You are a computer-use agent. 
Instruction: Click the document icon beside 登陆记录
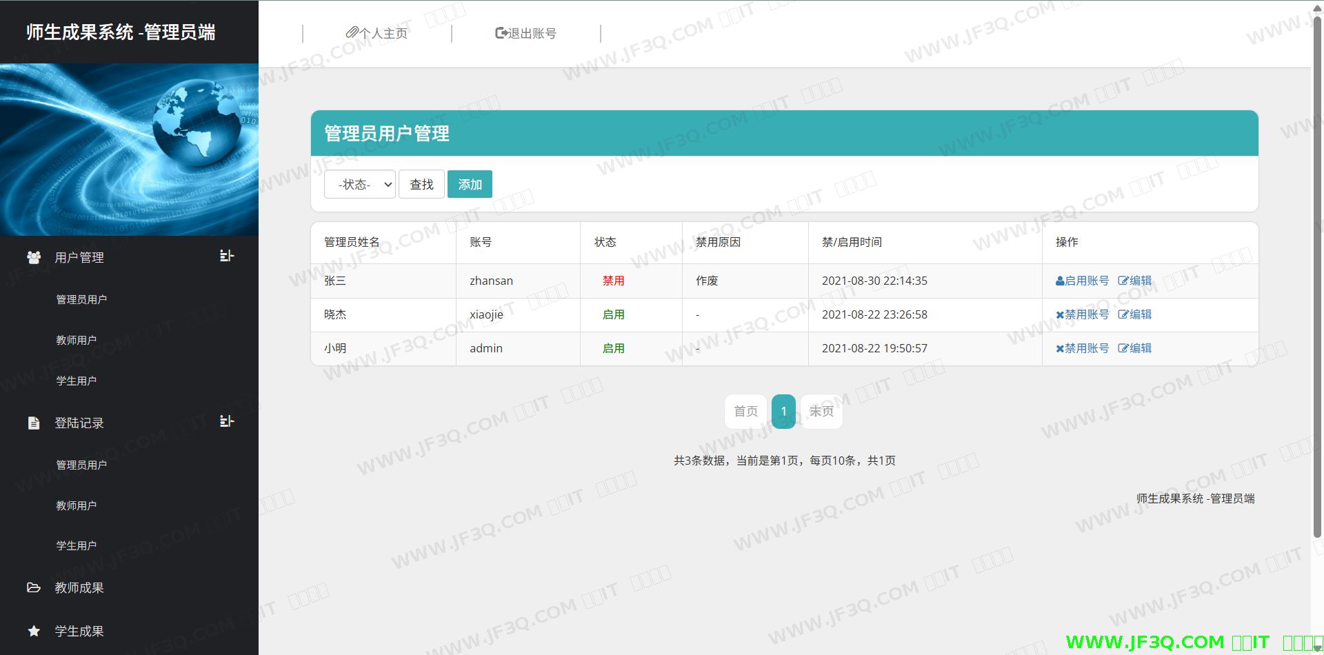[x=34, y=423]
